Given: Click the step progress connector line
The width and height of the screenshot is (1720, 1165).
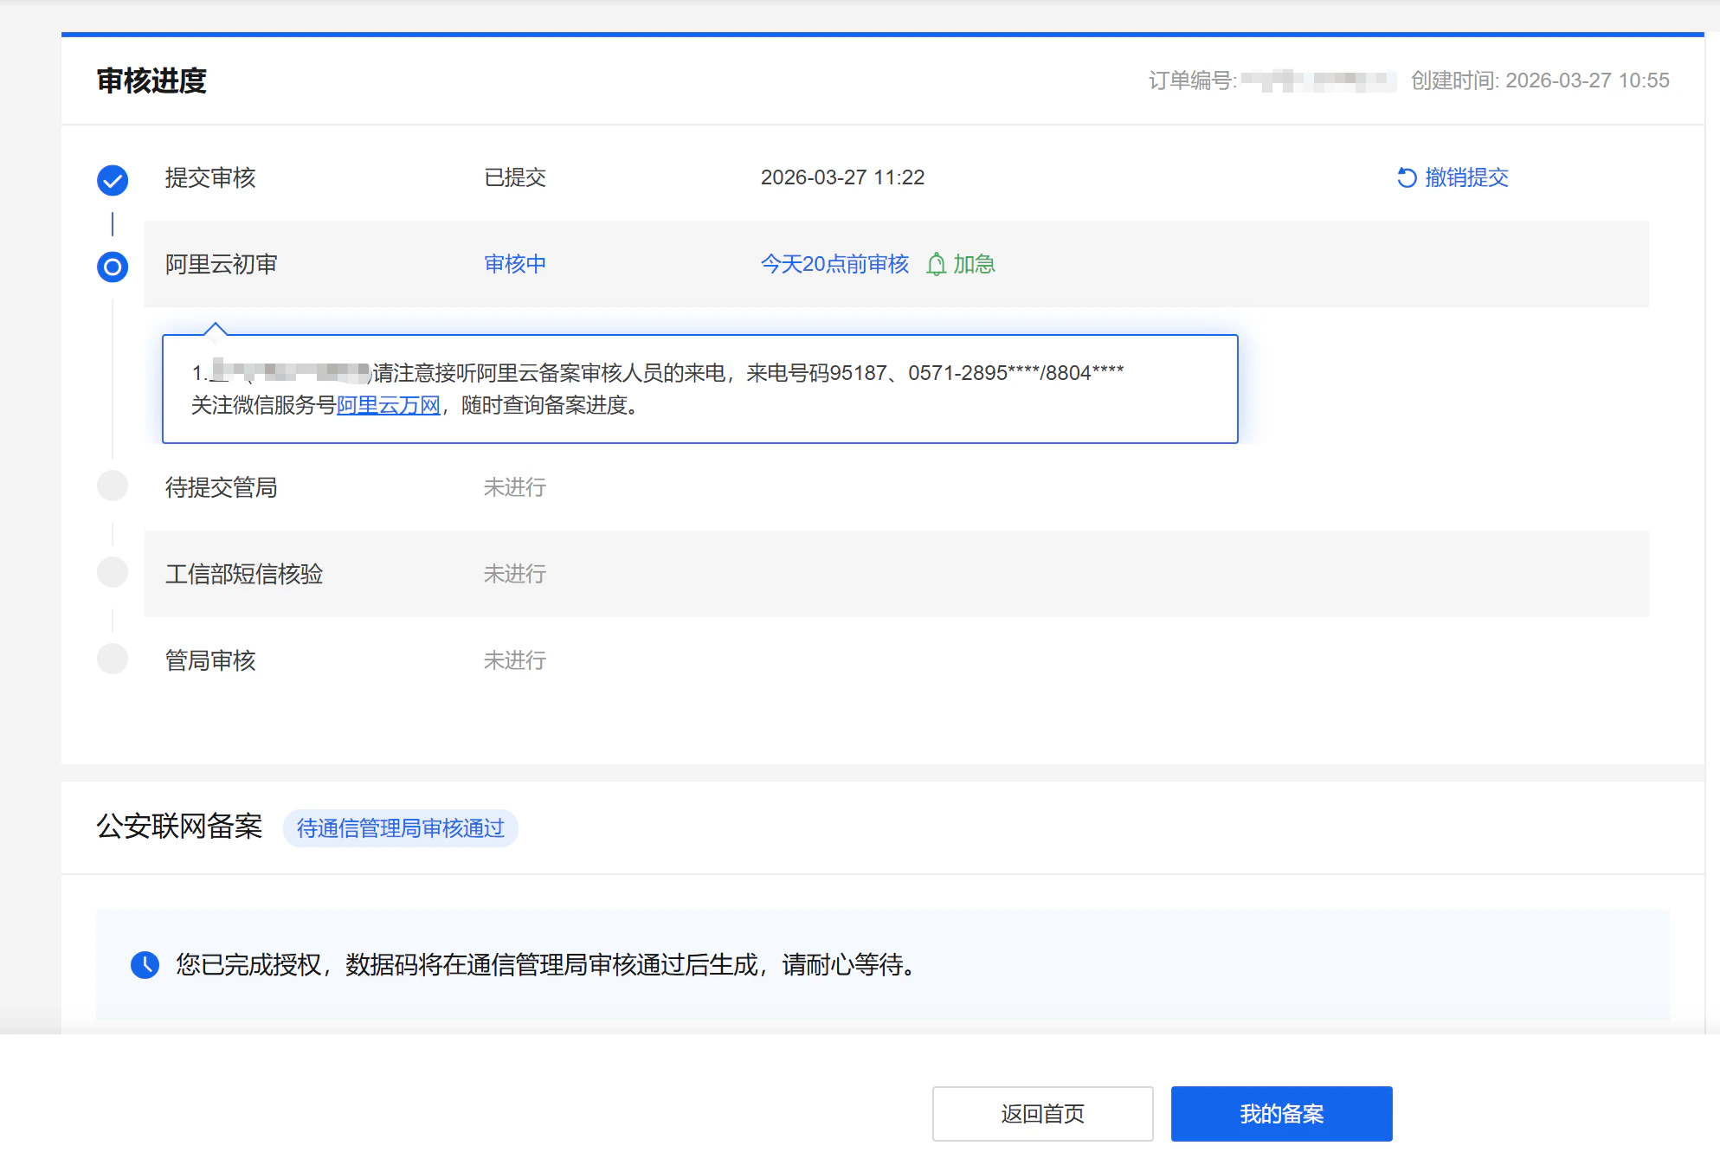Looking at the screenshot, I should [x=112, y=223].
